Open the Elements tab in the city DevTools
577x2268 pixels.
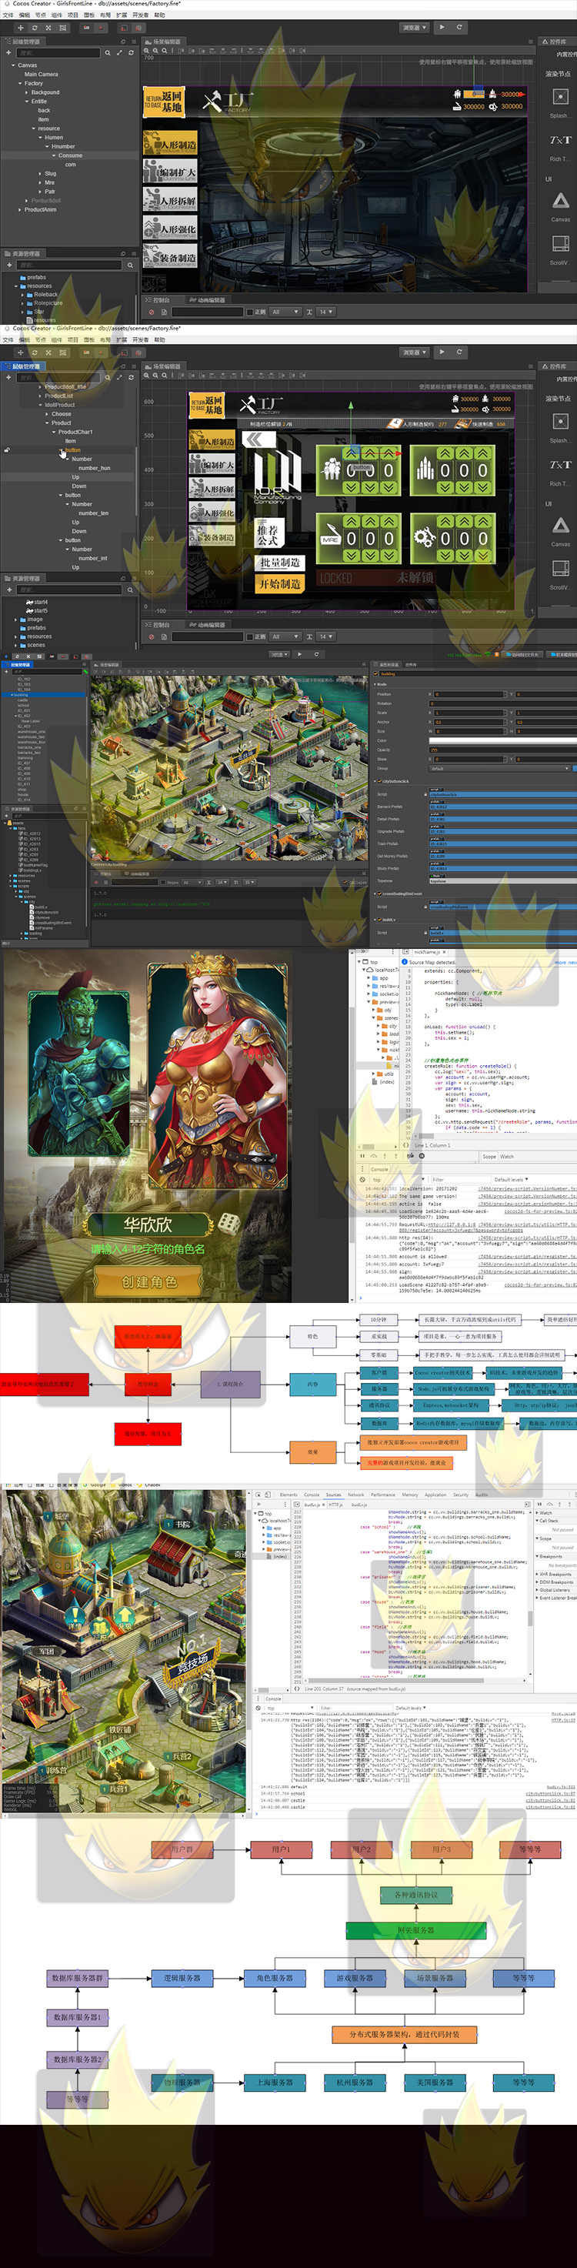tap(288, 1494)
